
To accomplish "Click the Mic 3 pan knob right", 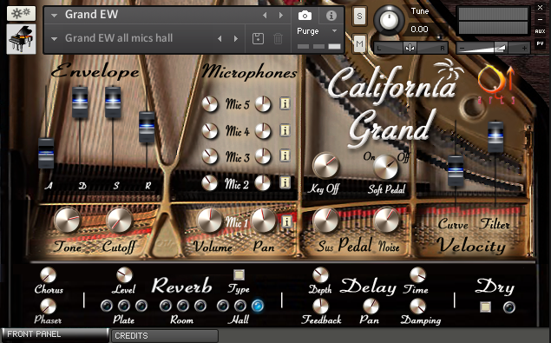I will (x=263, y=156).
